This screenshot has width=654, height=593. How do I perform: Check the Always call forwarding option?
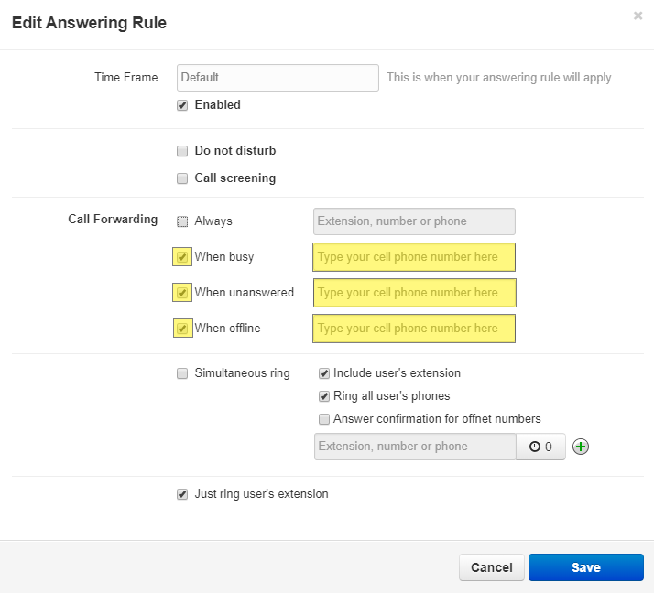coord(182,221)
